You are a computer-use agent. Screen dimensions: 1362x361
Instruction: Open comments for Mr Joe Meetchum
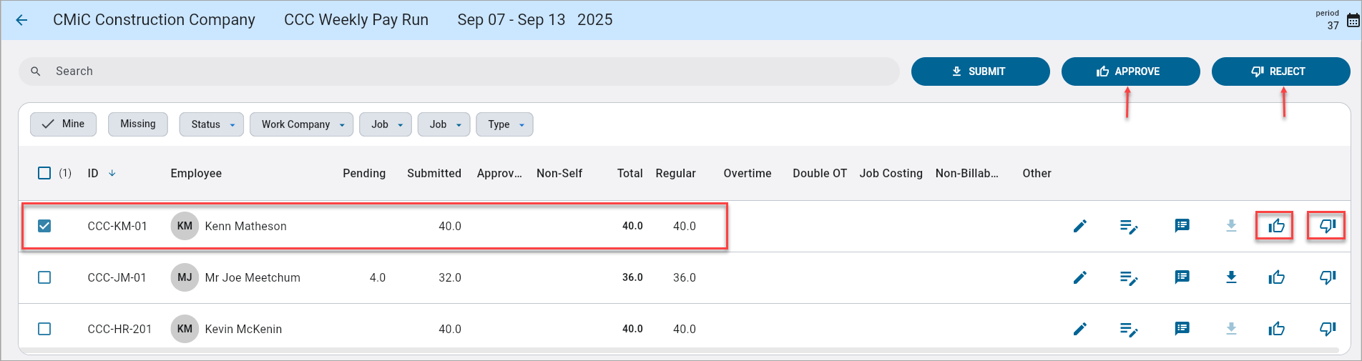(x=1182, y=277)
